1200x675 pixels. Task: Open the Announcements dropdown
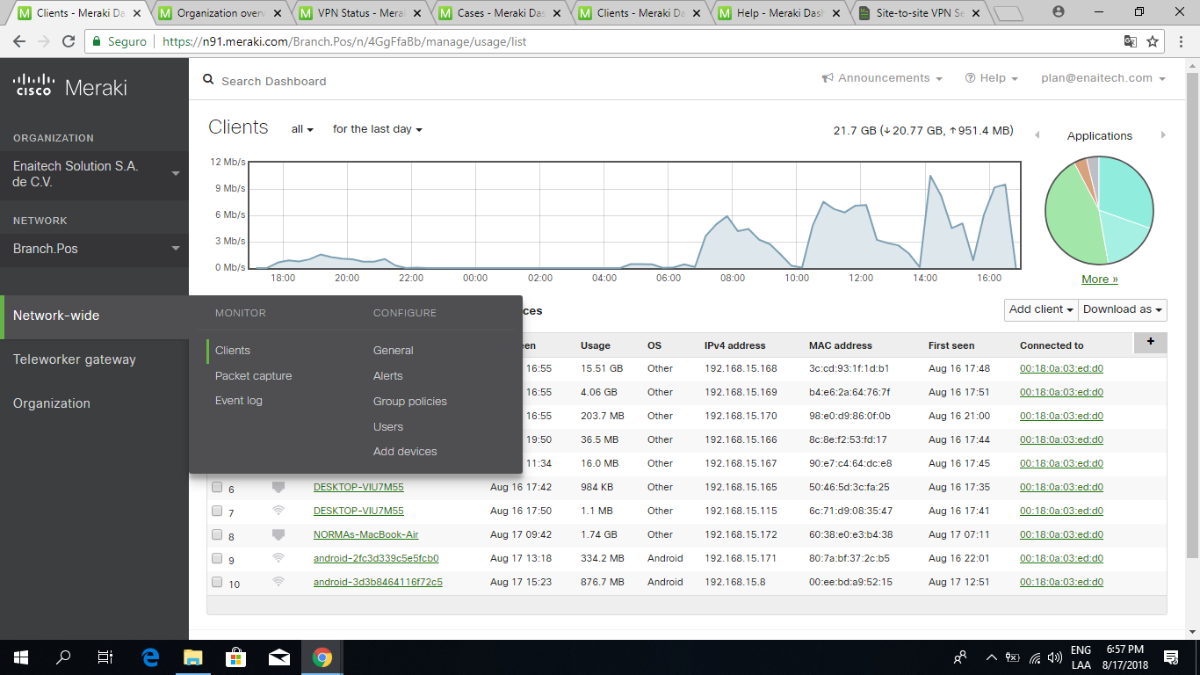882,78
